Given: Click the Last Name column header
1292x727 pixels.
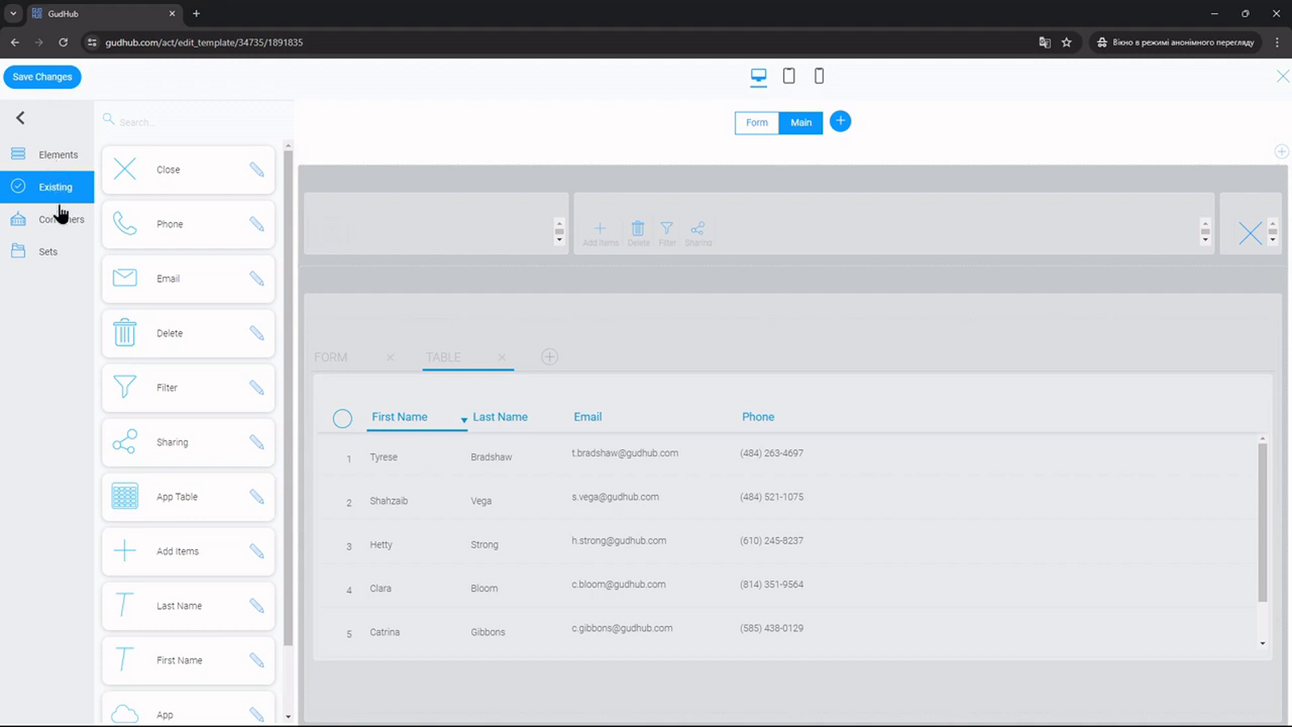Looking at the screenshot, I should click(x=500, y=417).
